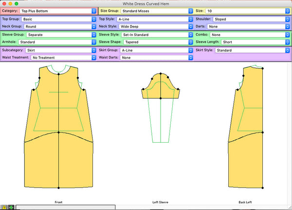Open the Category dropdown
Viewport: 292px width, 210px height.
pos(58,11)
